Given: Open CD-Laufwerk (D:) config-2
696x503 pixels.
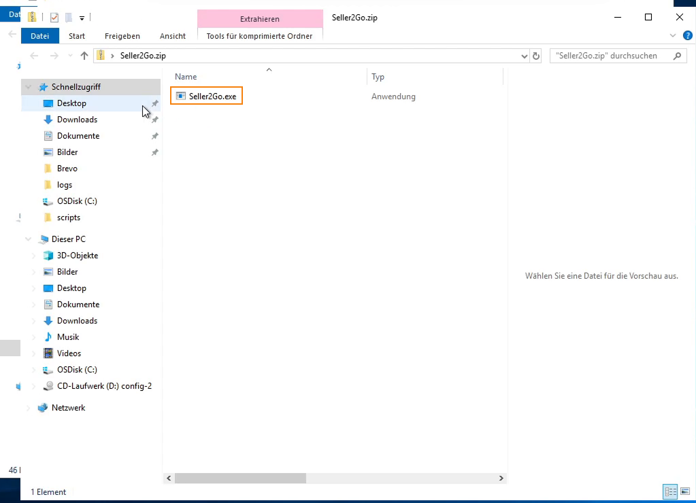Looking at the screenshot, I should (x=104, y=386).
